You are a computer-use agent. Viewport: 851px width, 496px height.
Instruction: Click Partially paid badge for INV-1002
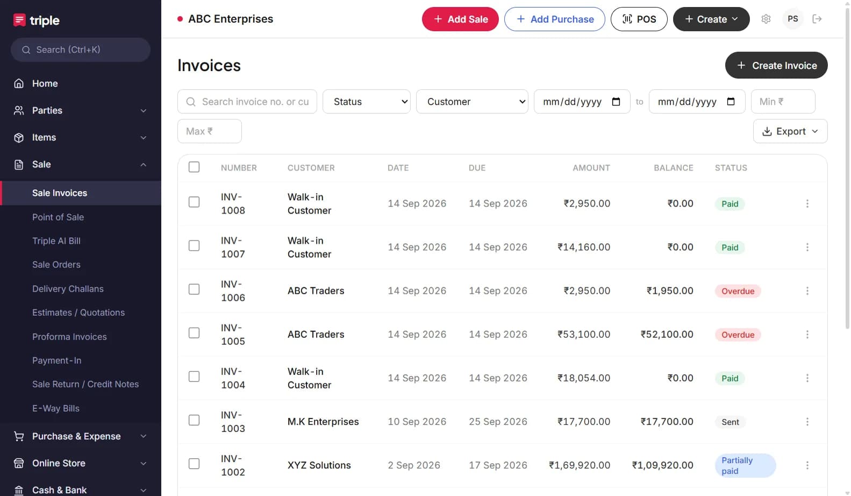coord(745,465)
